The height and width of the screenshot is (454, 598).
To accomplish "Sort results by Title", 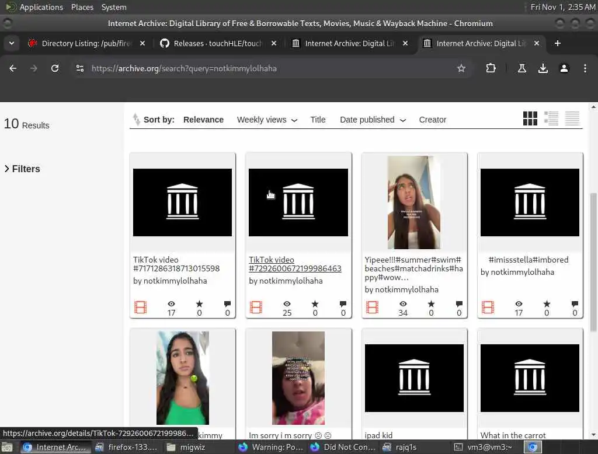I will (318, 120).
